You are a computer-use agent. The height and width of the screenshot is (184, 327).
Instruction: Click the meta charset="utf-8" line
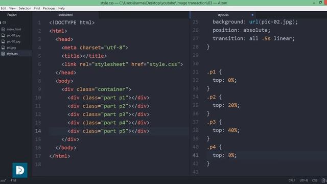click(x=95, y=48)
